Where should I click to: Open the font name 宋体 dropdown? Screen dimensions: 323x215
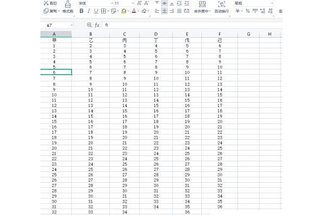point(112,3)
